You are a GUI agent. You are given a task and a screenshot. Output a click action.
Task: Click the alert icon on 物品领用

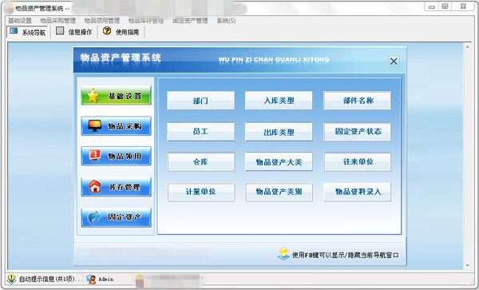click(x=95, y=156)
